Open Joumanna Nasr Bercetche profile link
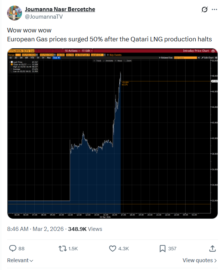Screen dimensions: 224x270 [60, 9]
